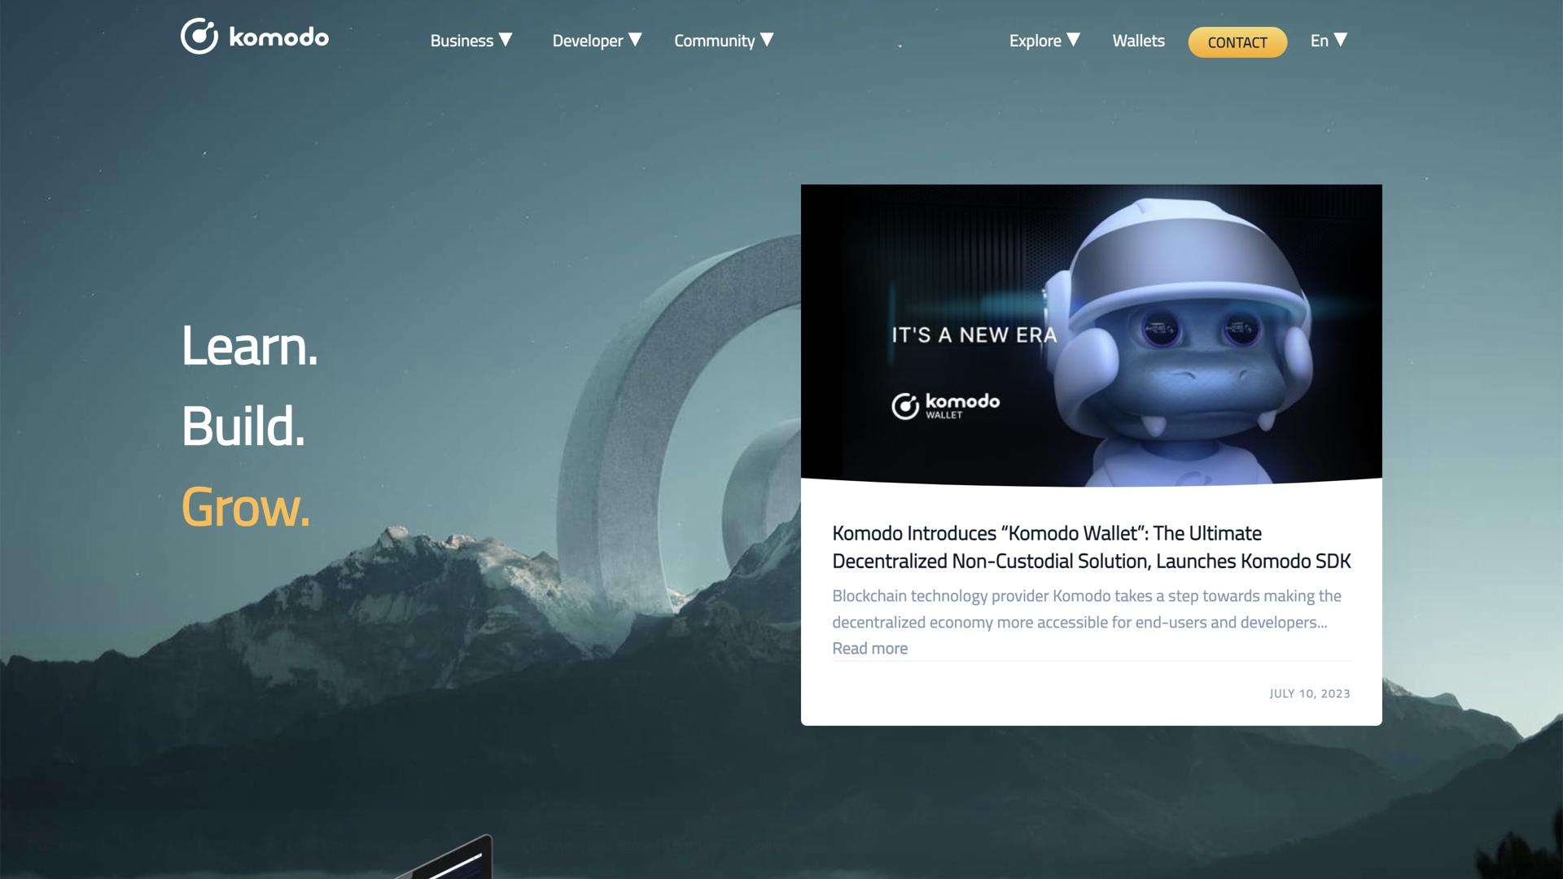Screen dimensions: 1563x879
Task: Click the komodo wordmark in header
Action: (278, 37)
